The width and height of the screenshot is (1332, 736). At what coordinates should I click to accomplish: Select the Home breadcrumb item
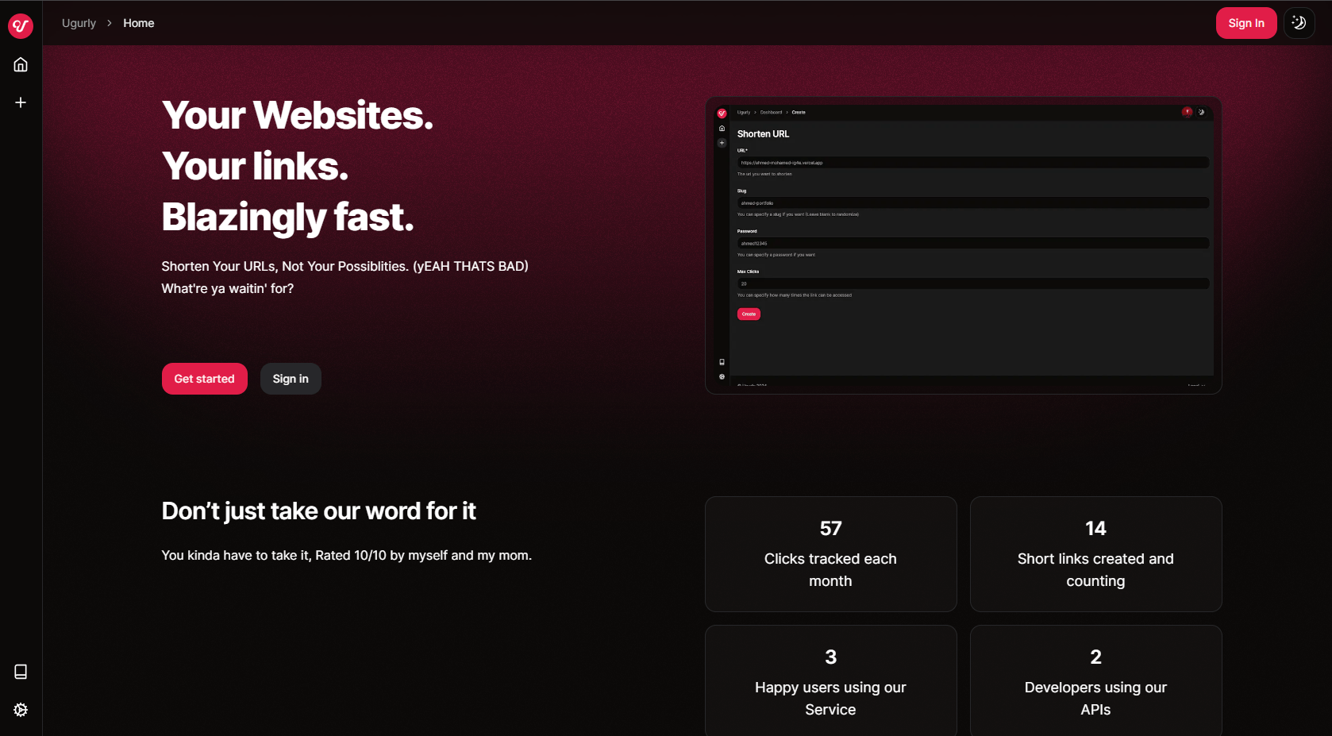(x=138, y=23)
